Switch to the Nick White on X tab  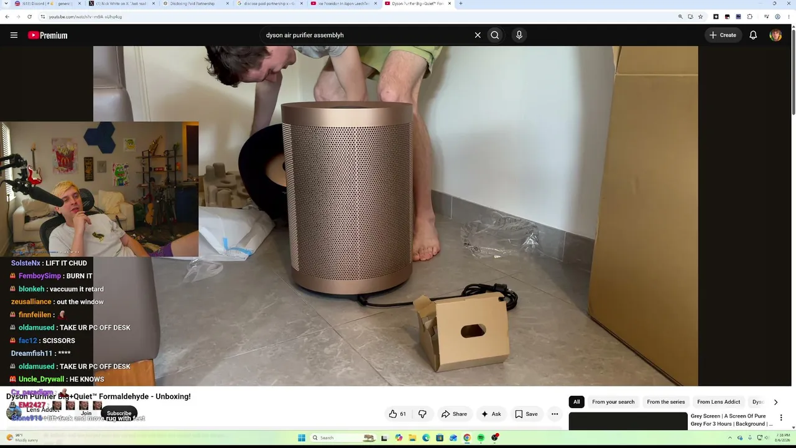point(121,4)
